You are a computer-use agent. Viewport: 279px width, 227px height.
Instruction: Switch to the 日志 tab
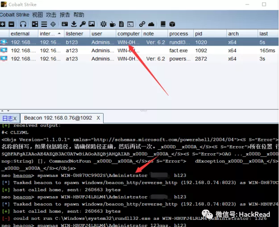[8, 118]
